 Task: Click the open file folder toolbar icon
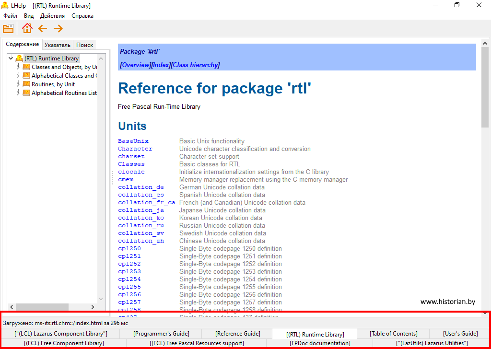click(8, 29)
